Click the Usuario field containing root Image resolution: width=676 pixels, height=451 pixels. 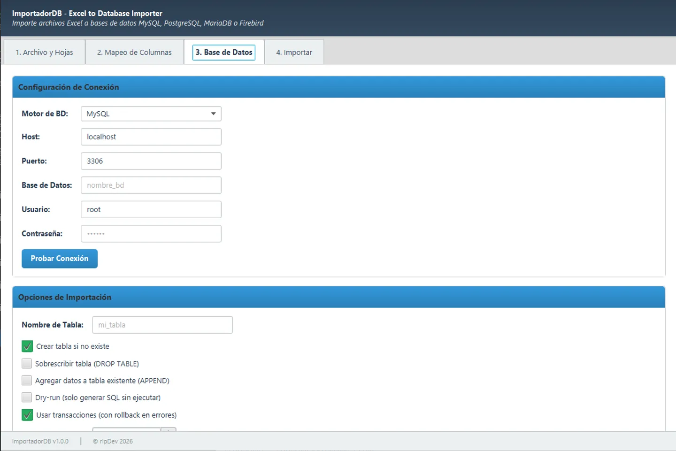pos(151,209)
